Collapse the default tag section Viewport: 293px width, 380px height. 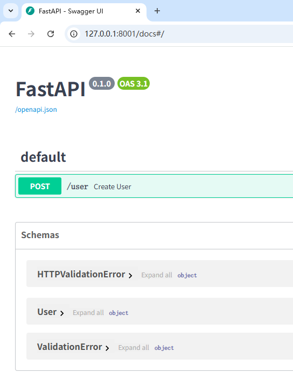pyautogui.click(x=43, y=157)
